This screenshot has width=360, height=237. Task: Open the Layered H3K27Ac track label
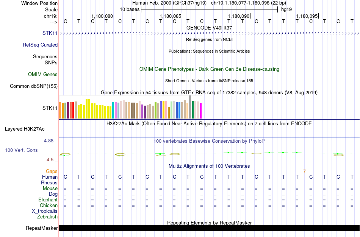[x=25, y=129]
